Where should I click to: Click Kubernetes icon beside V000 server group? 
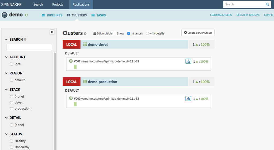click(71, 98)
